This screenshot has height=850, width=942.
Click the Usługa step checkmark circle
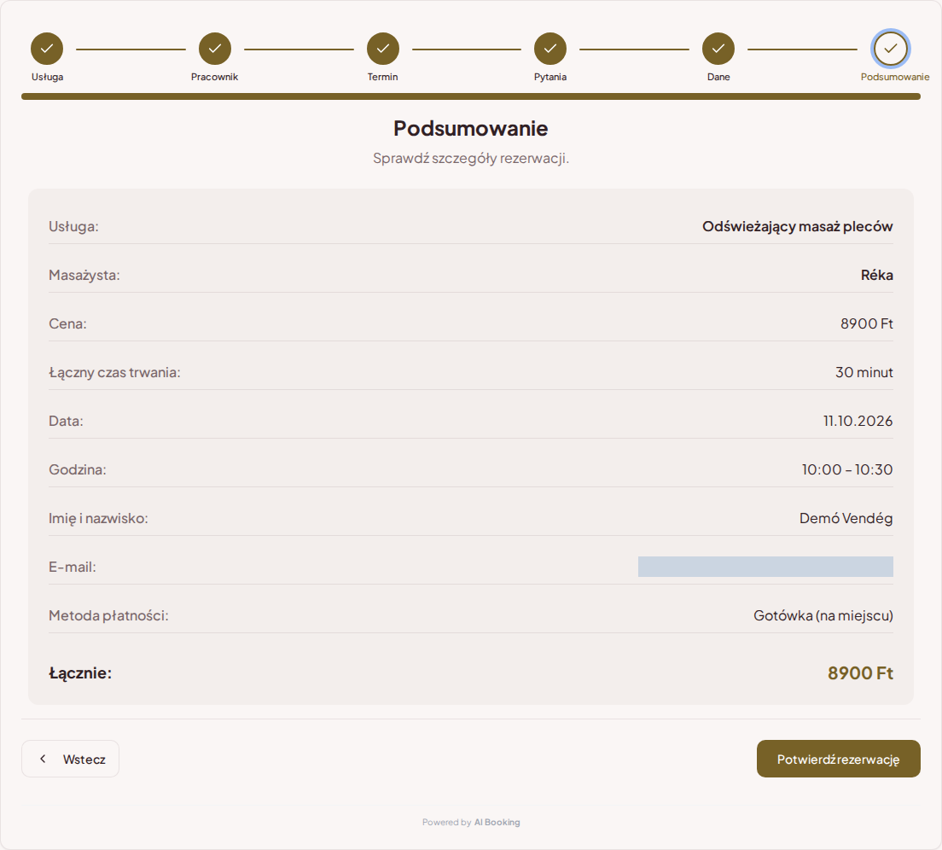pyautogui.click(x=47, y=49)
